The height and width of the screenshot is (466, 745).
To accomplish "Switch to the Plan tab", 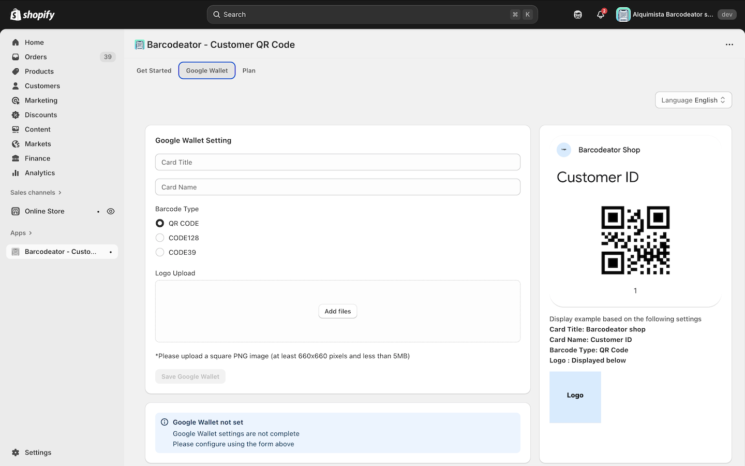I will tap(249, 70).
